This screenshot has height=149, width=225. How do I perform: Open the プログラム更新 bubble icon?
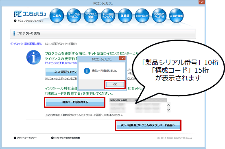[91, 16]
